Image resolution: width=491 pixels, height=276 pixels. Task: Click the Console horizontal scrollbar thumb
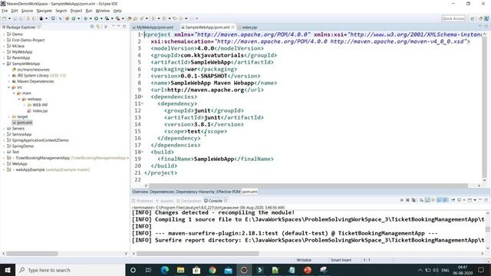198,254
